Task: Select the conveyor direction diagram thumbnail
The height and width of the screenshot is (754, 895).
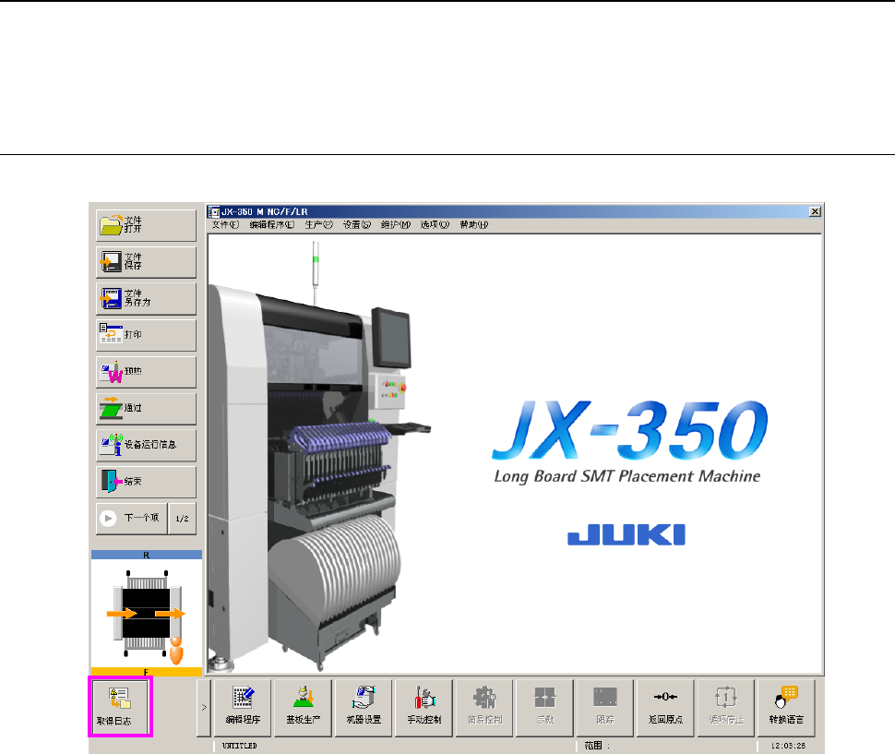Action: tap(147, 614)
